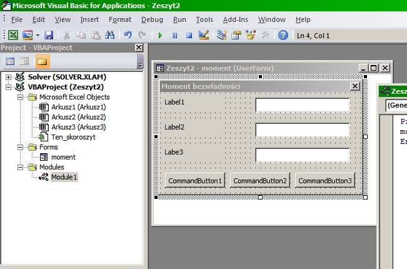The width and height of the screenshot is (407, 269).
Task: Open the Edit menu
Action: 38,20
